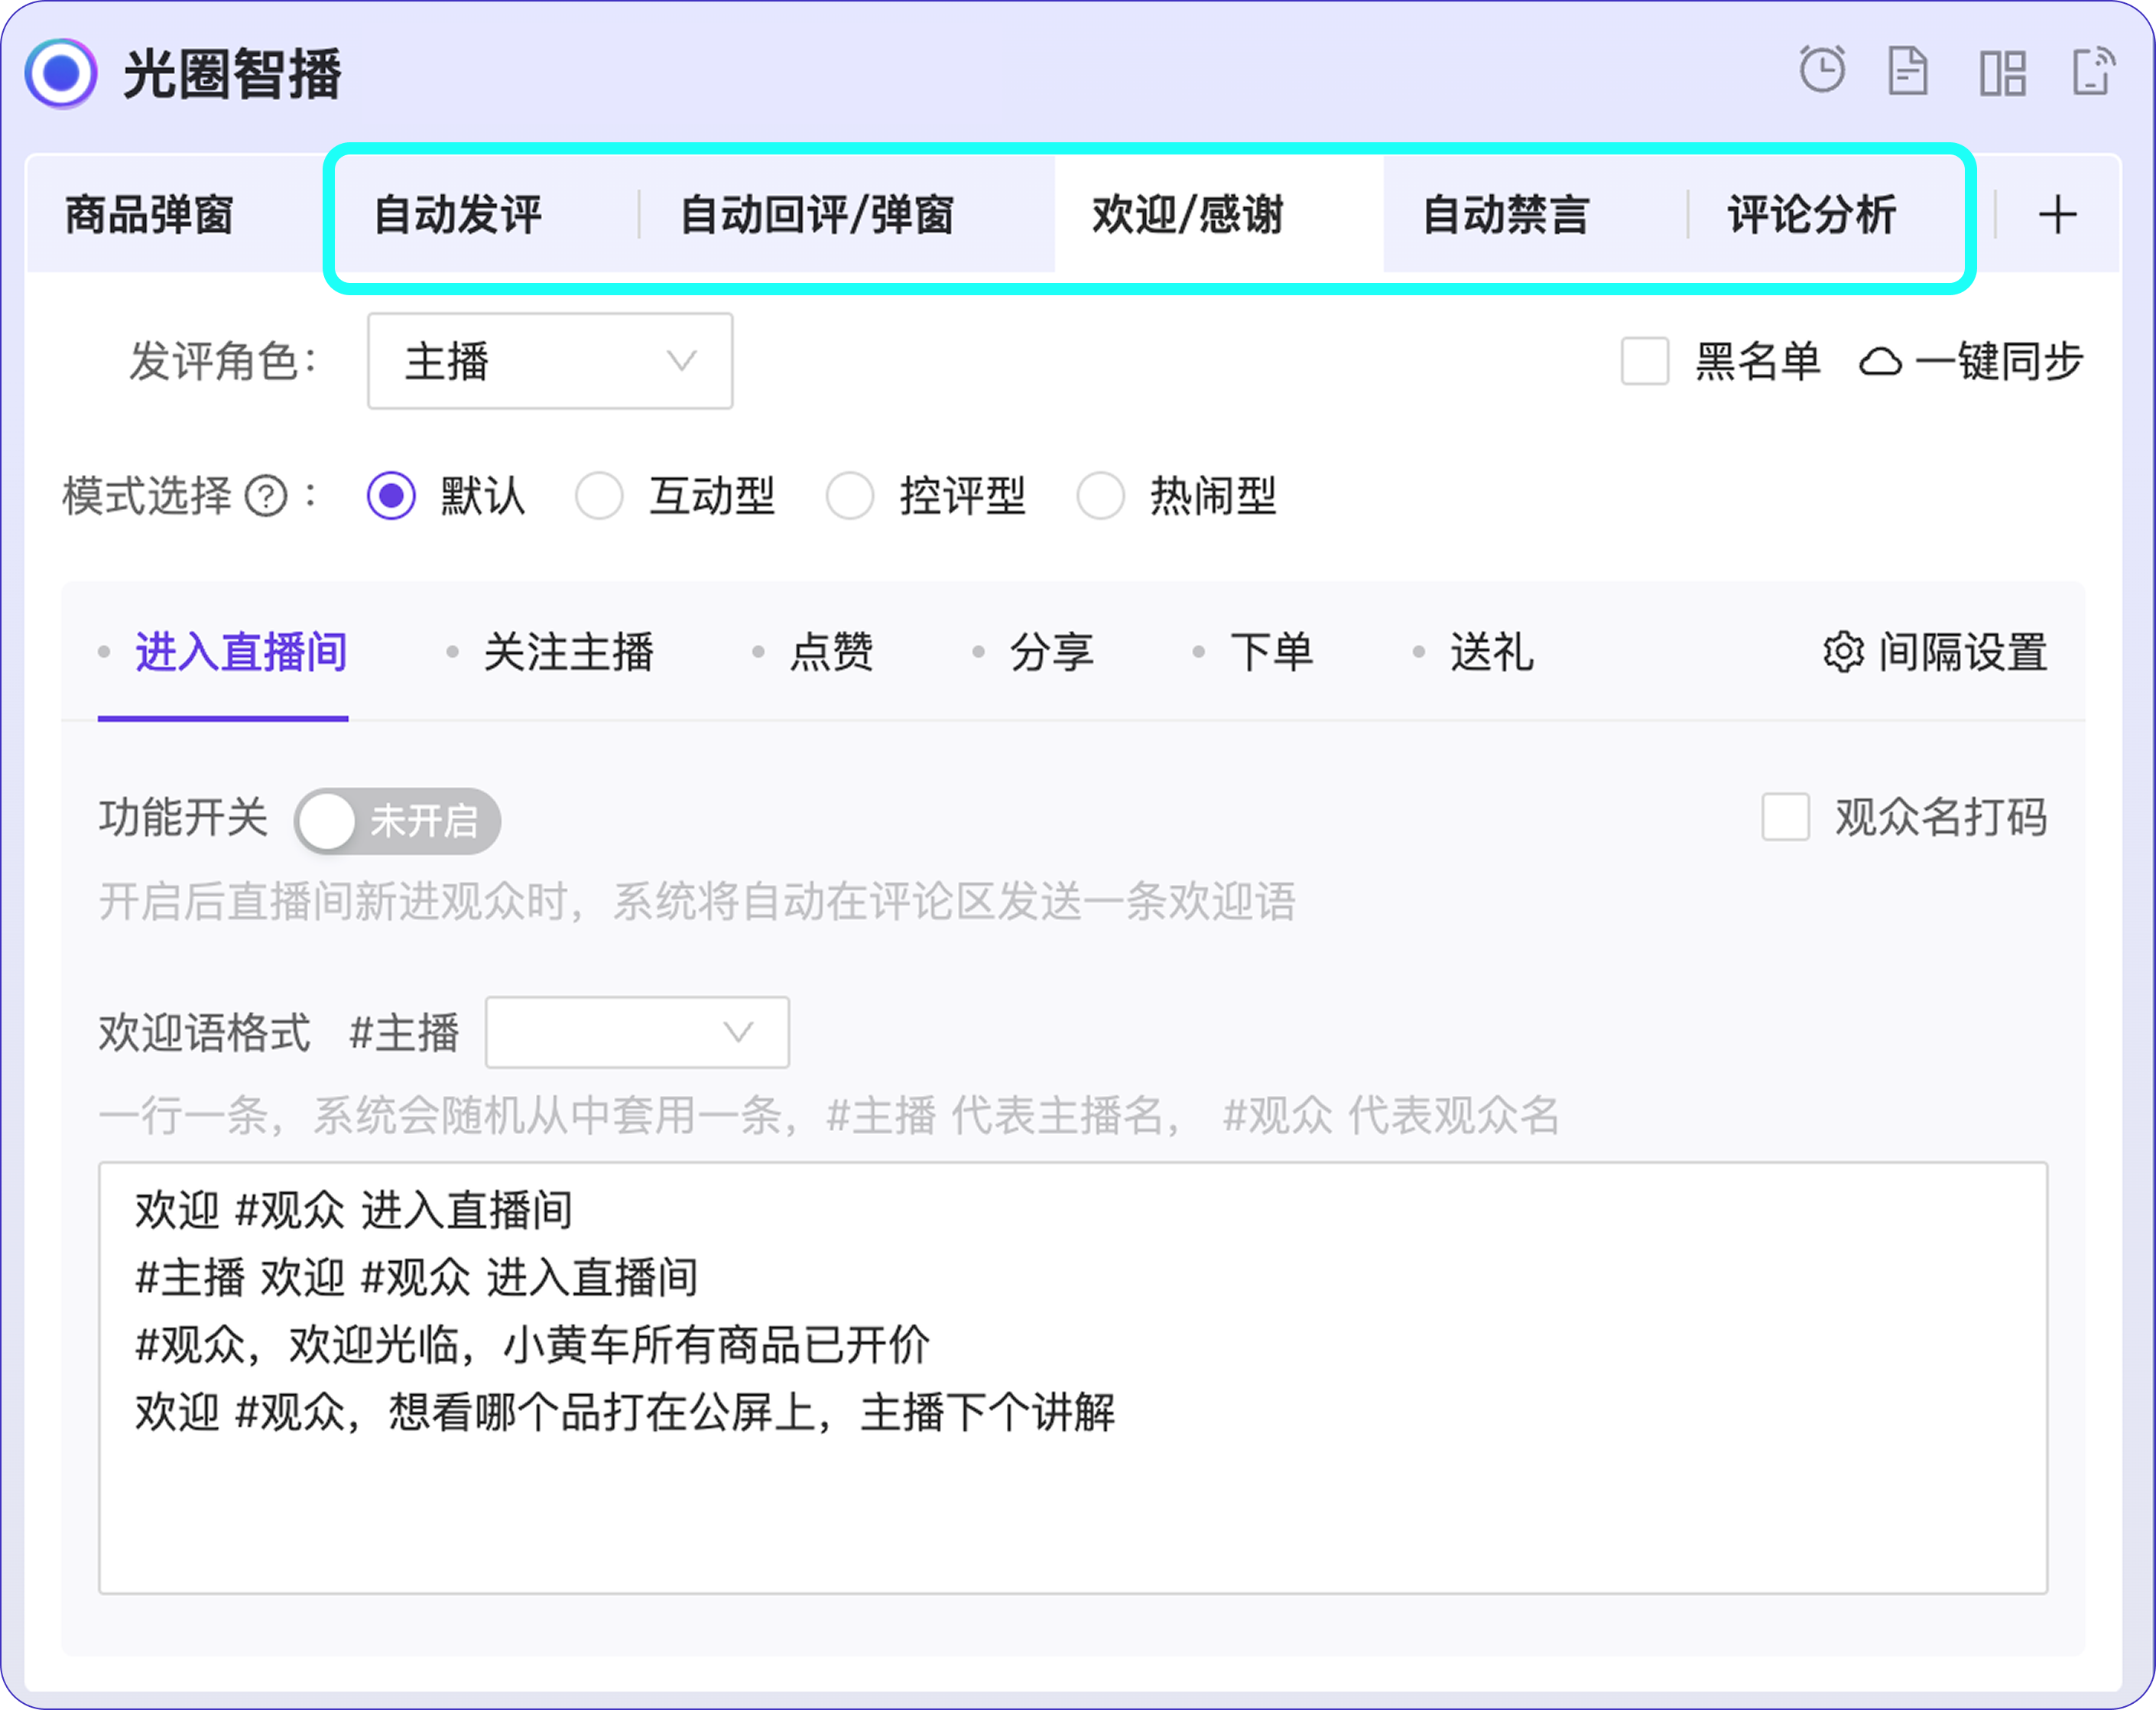
Task: Enable the blacklist checkbox
Action: [x=1644, y=361]
